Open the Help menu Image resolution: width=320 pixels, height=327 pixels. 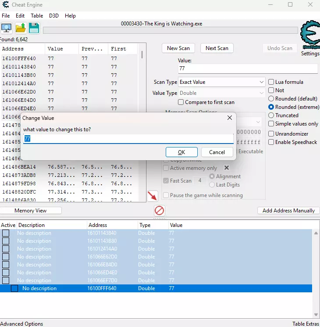click(x=70, y=16)
